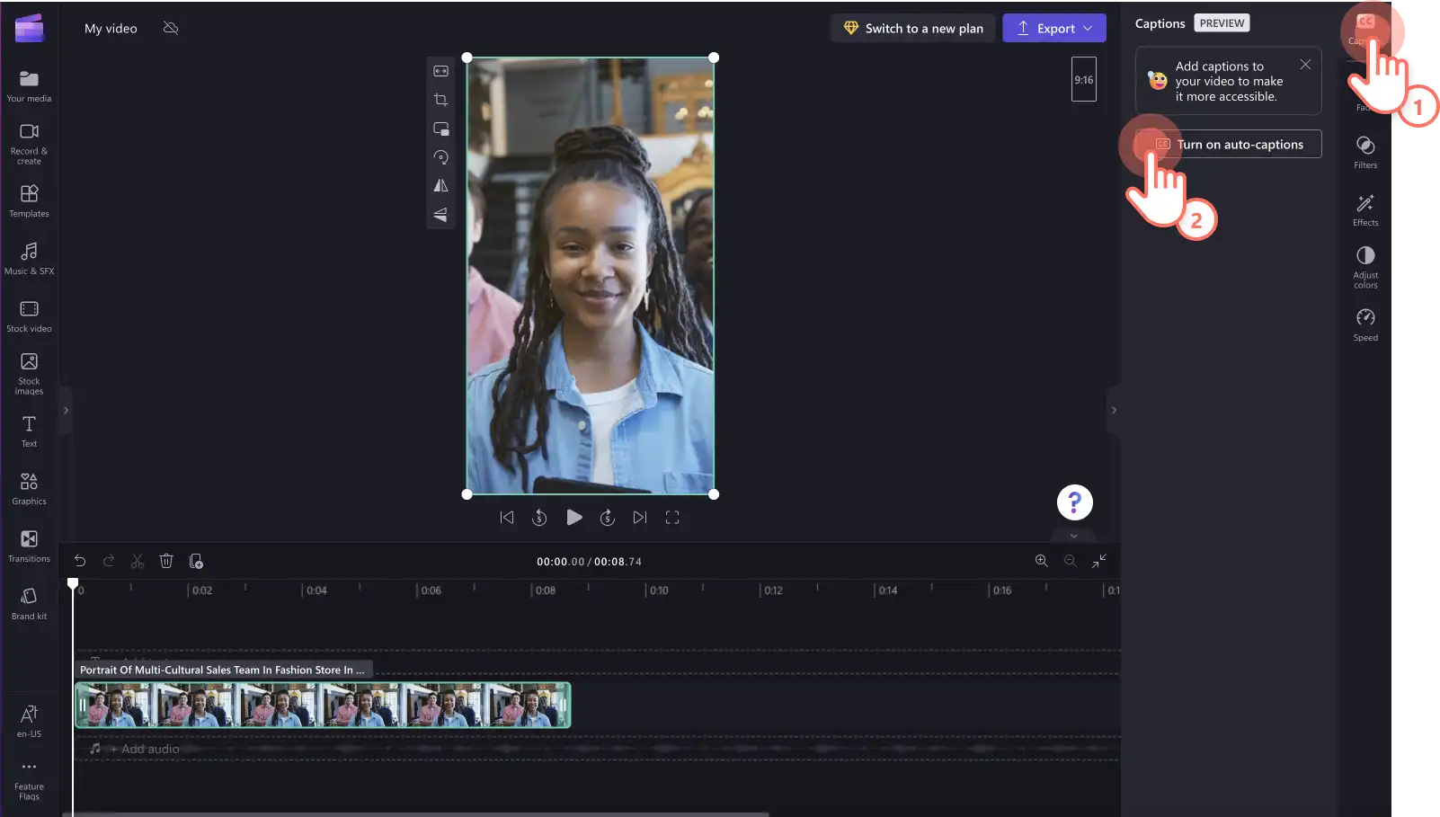The image size is (1440, 817).
Task: Select the picture-in-picture tool
Action: (x=440, y=129)
